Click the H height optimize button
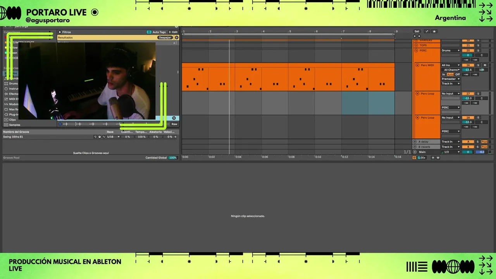The height and width of the screenshot is (279, 496). [x=433, y=158]
